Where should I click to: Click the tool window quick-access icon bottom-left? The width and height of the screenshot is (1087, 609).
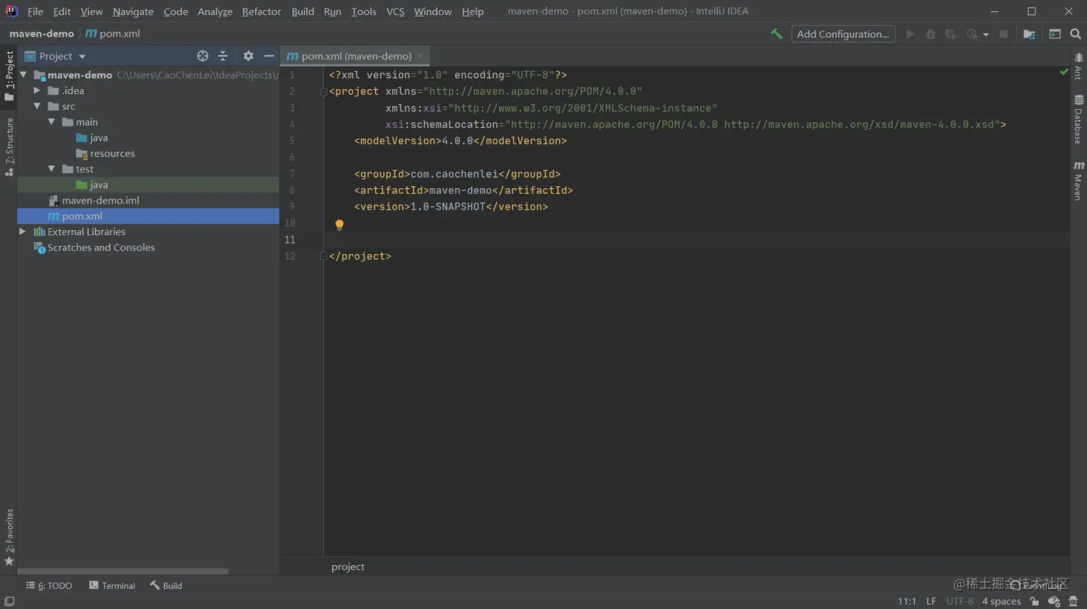click(9, 601)
